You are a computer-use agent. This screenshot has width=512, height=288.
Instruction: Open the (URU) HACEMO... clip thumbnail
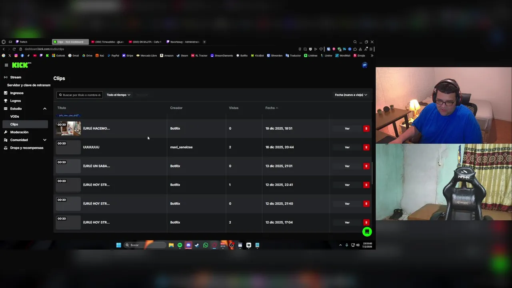[x=68, y=128]
